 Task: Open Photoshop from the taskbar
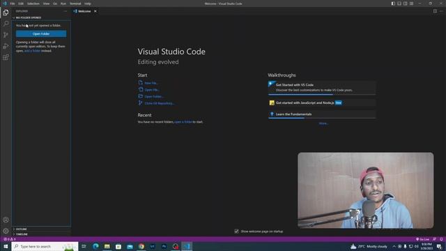pos(164,246)
